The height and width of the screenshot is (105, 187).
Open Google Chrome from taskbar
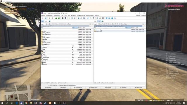click(26, 103)
